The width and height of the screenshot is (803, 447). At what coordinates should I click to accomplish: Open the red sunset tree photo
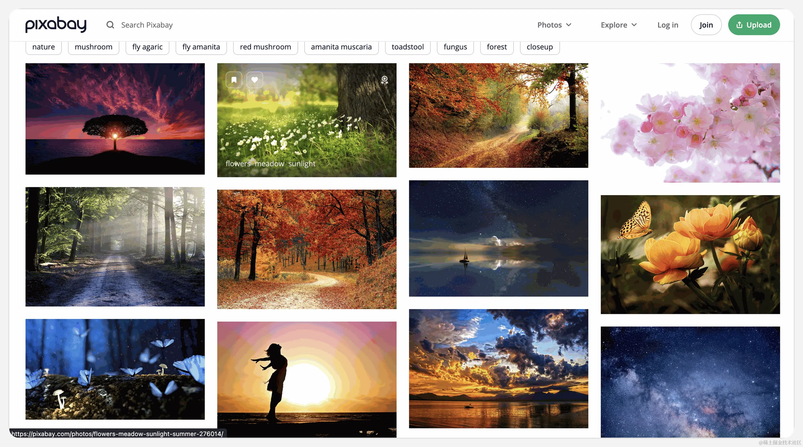(x=115, y=119)
